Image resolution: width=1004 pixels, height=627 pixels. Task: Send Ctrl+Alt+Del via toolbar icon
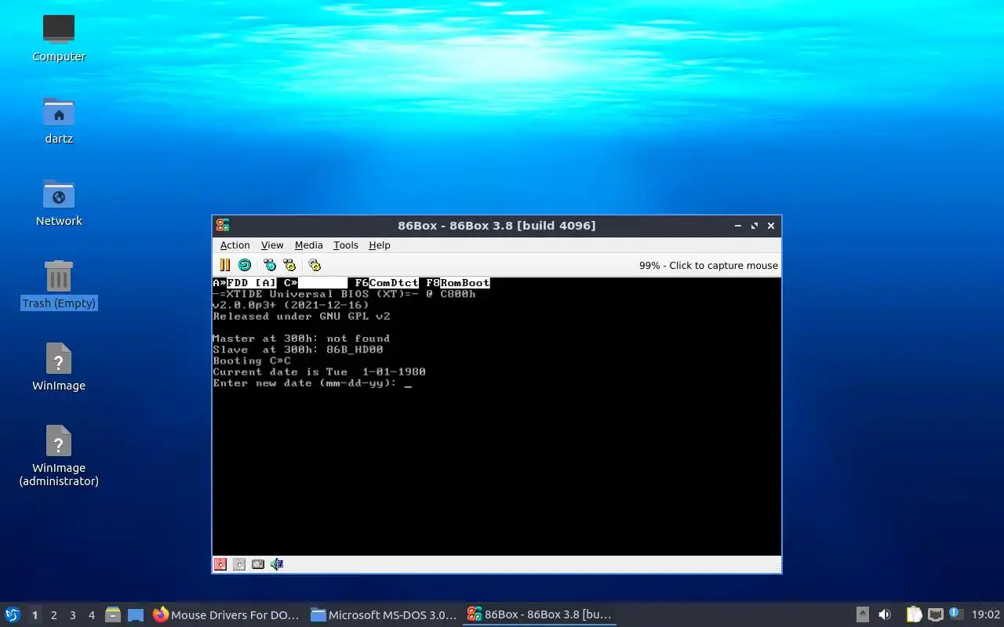point(270,266)
